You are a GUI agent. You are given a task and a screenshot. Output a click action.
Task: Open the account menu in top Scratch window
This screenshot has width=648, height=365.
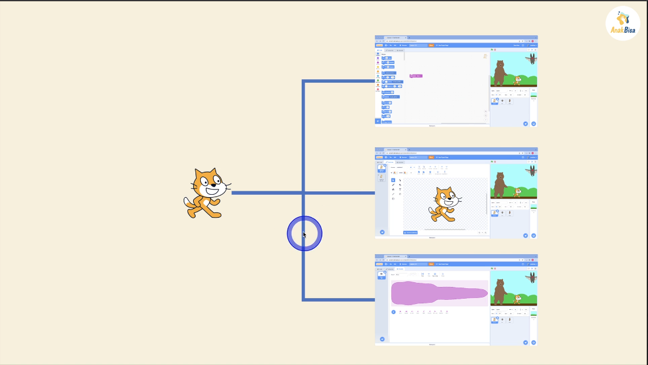coord(531,45)
